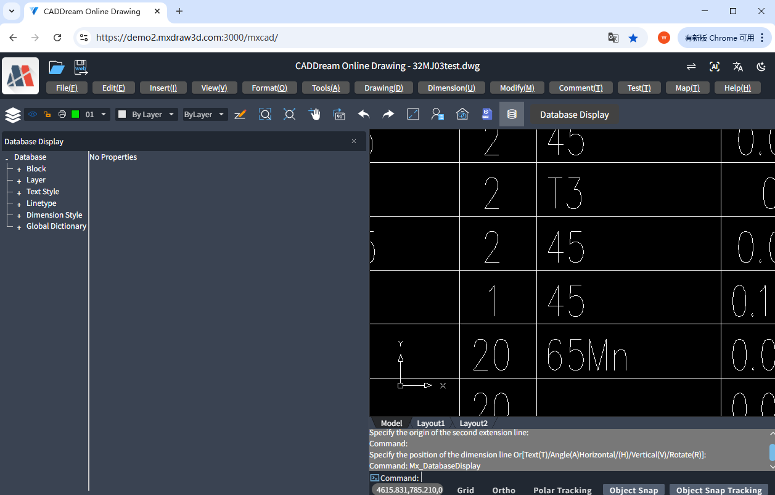The width and height of the screenshot is (775, 495).
Task: Click the redo arrow icon
Action: point(388,114)
